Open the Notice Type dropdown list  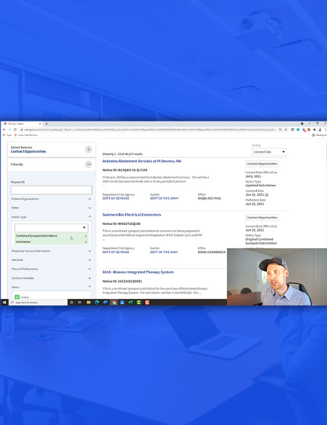(51, 228)
